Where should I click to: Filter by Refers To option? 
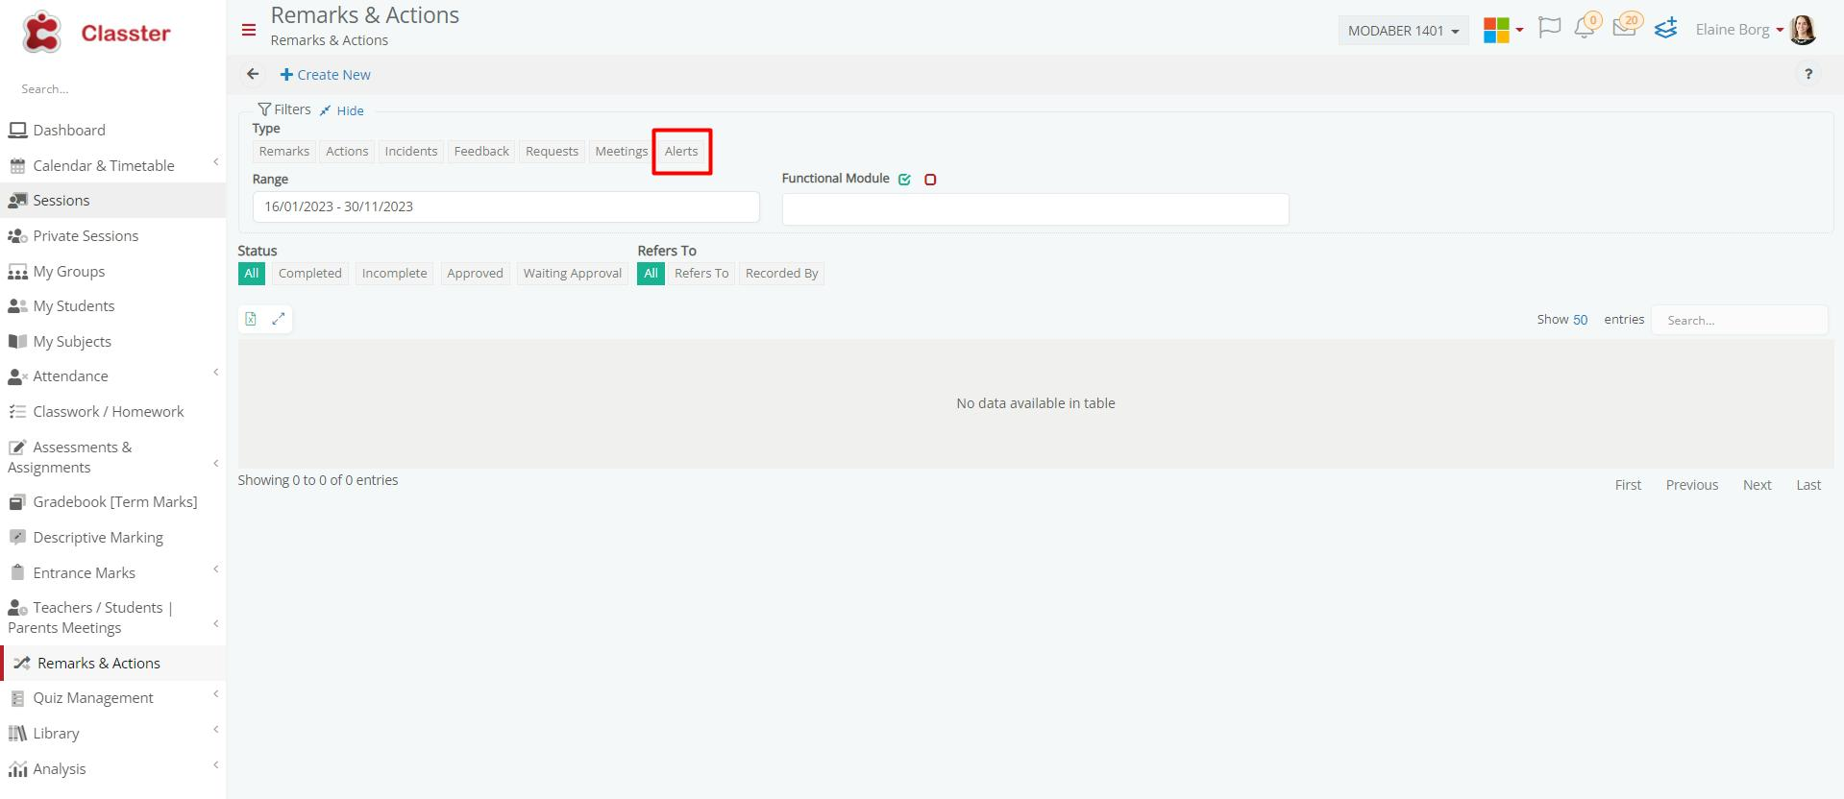tap(701, 273)
